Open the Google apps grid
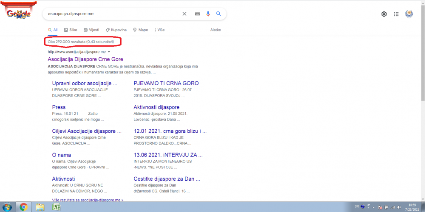The image size is (425, 212). tap(396, 14)
